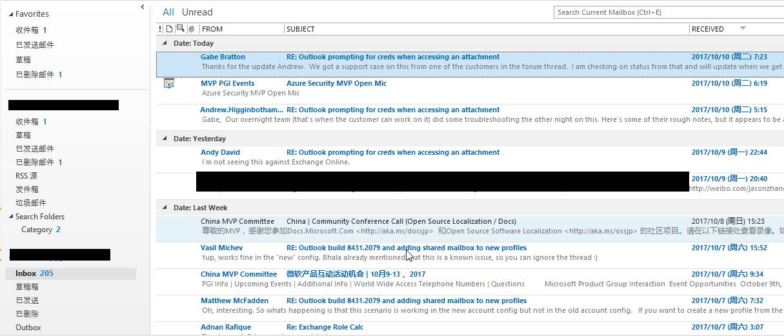The width and height of the screenshot is (784, 336).
Task: Select the All messages filter tab
Action: pyautogui.click(x=168, y=12)
